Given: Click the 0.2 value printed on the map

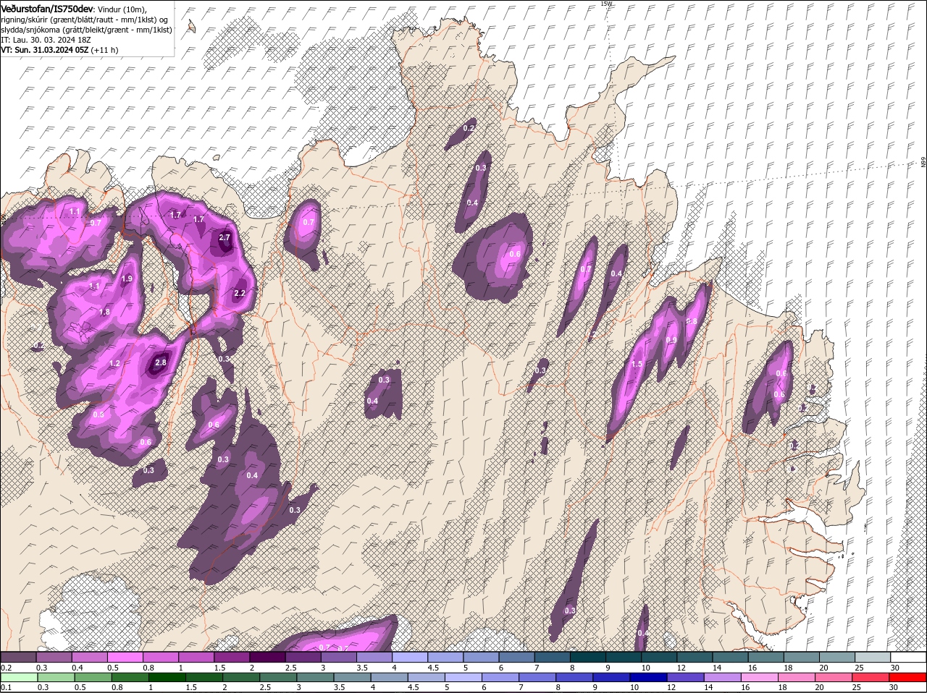Looking at the screenshot, I should point(469,129).
